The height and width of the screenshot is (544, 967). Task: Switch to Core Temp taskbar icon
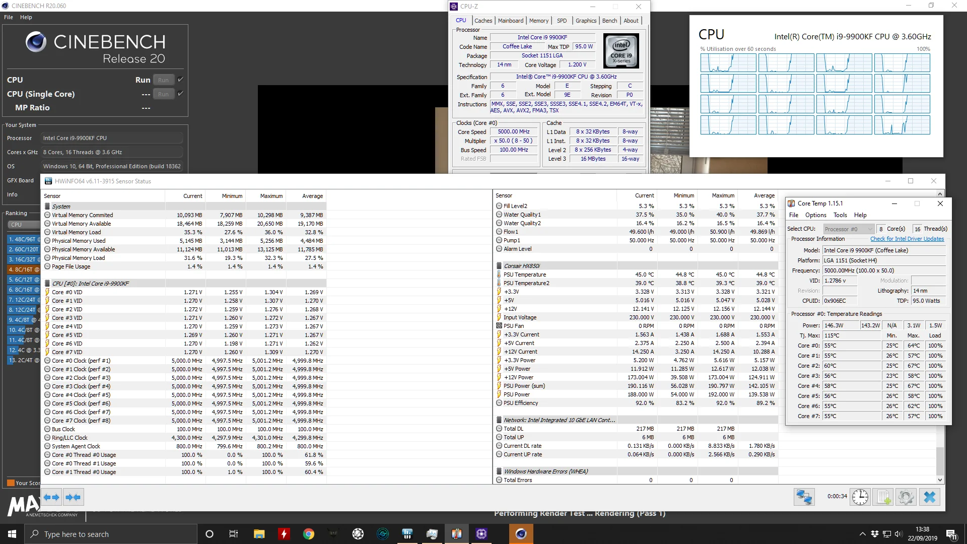tap(457, 534)
